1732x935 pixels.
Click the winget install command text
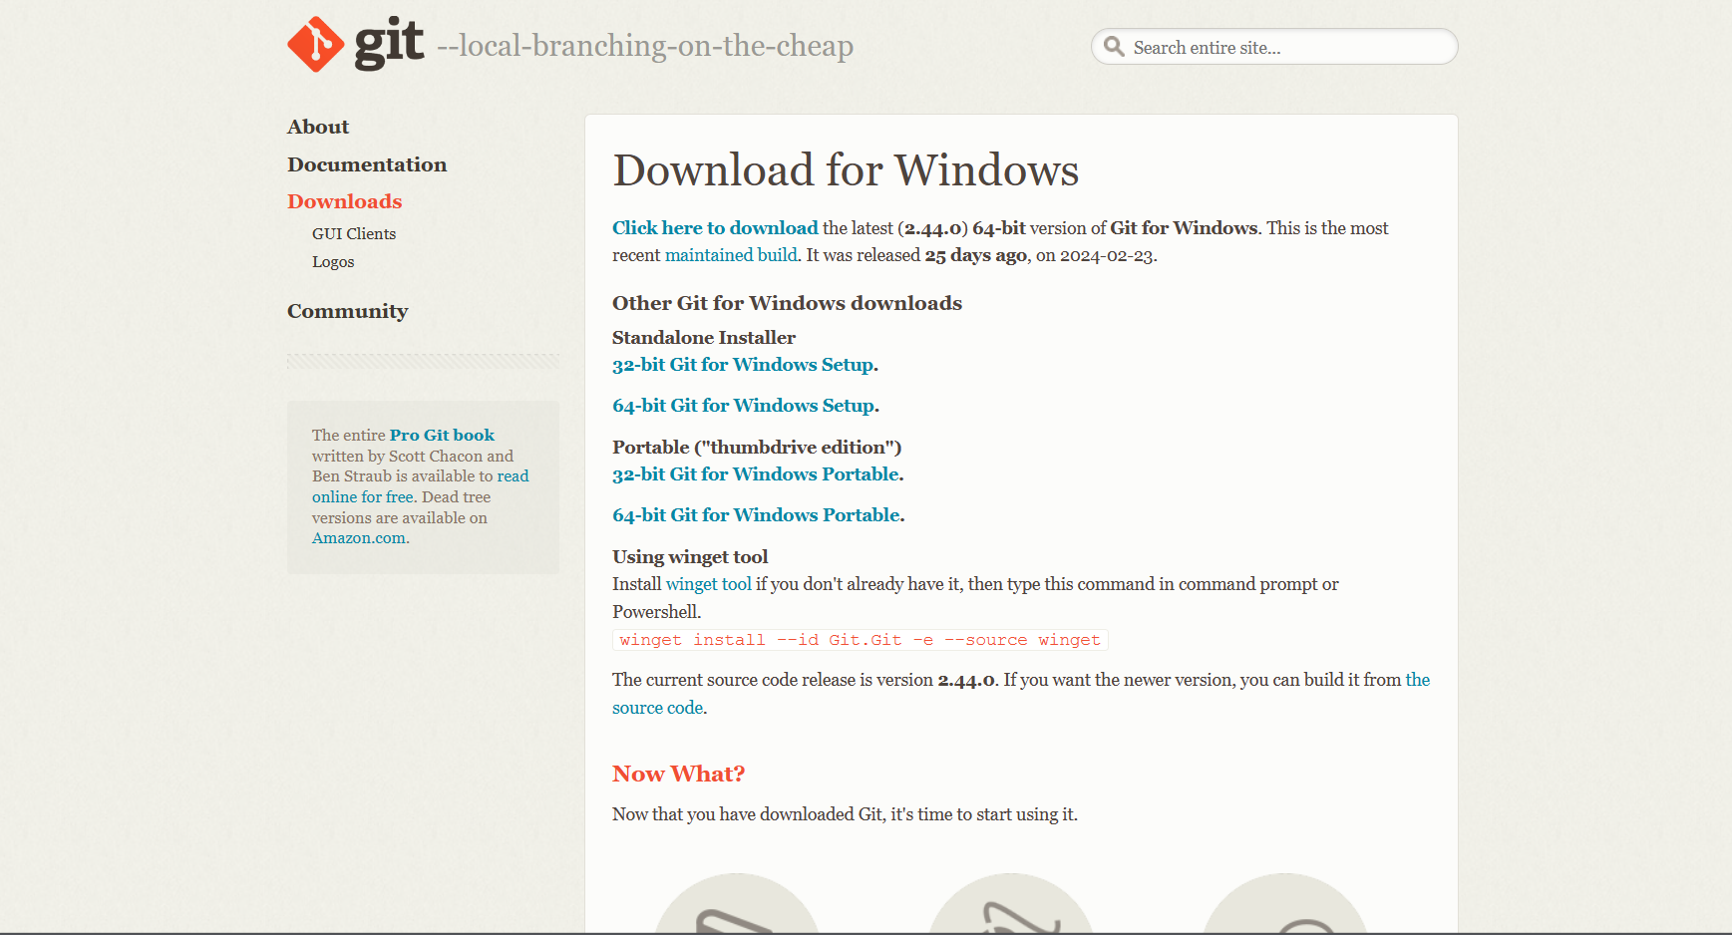(860, 640)
